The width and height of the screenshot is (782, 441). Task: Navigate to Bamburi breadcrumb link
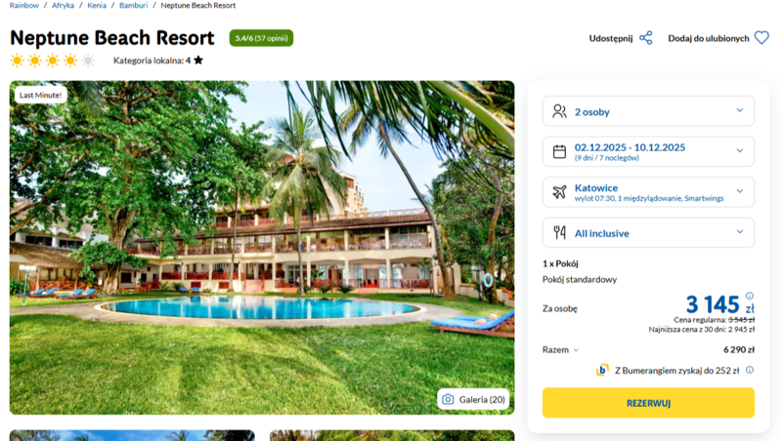133,6
